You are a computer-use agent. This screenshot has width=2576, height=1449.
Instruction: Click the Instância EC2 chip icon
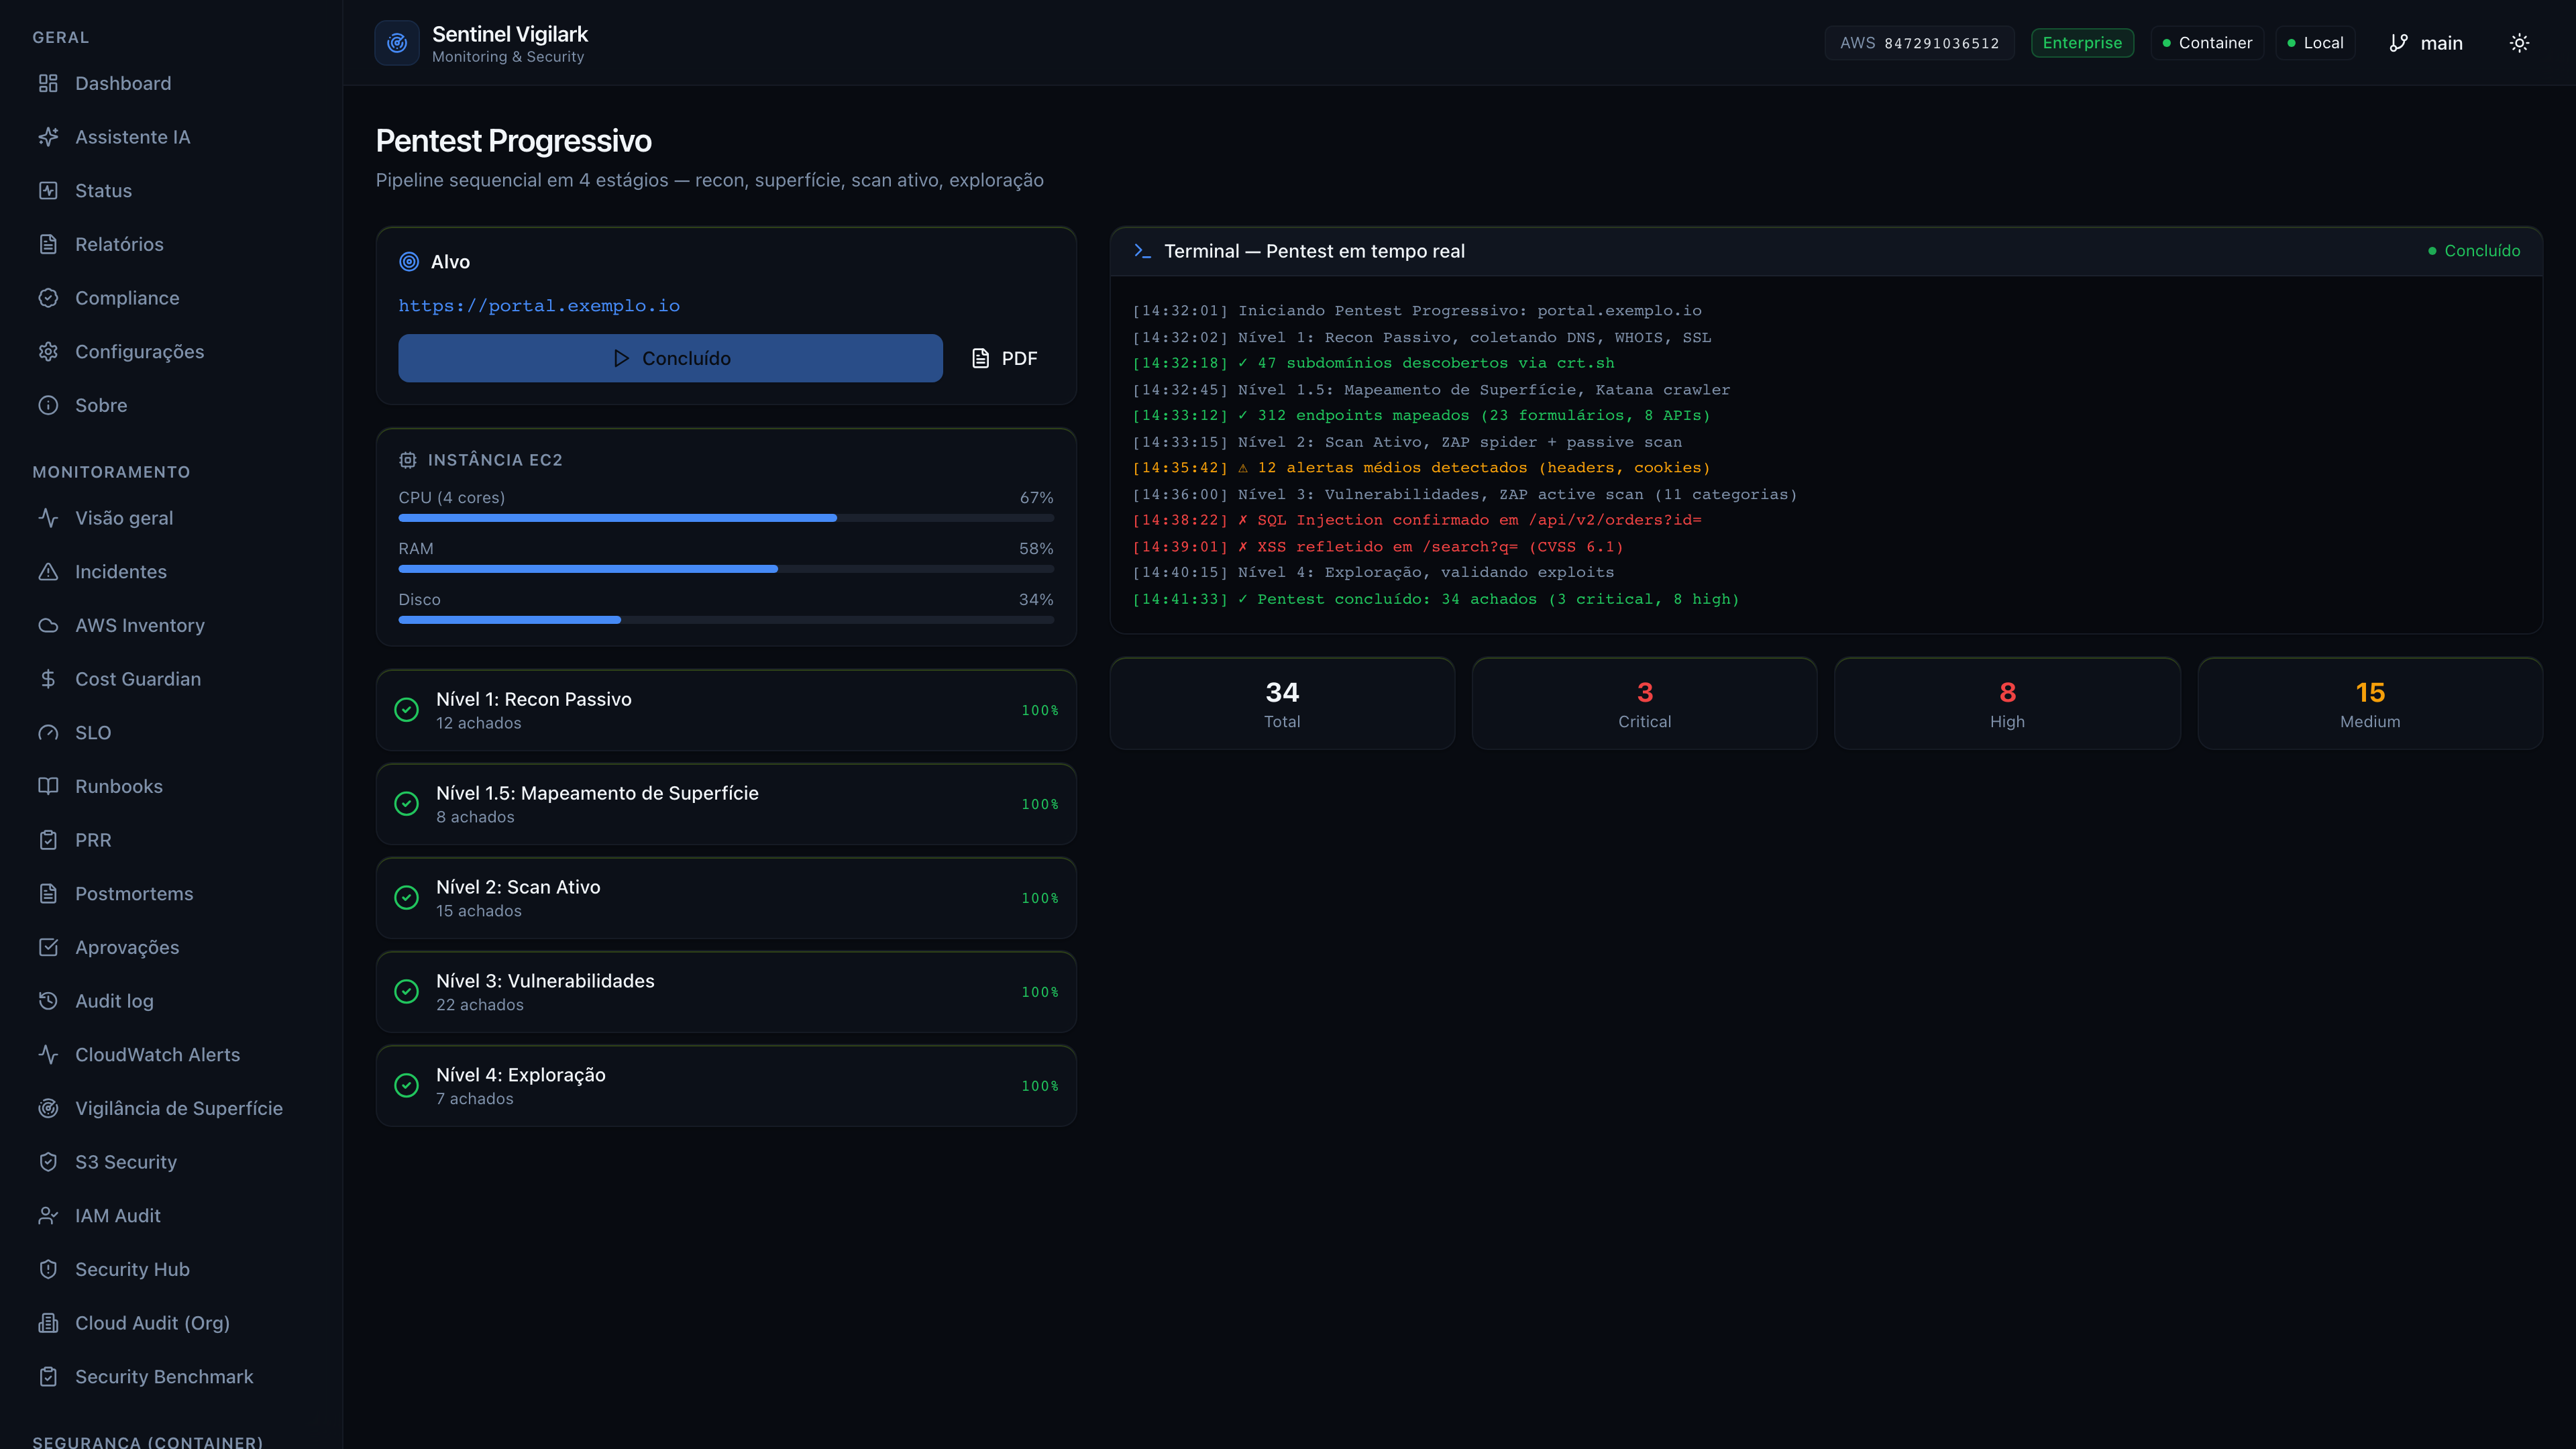coord(407,460)
